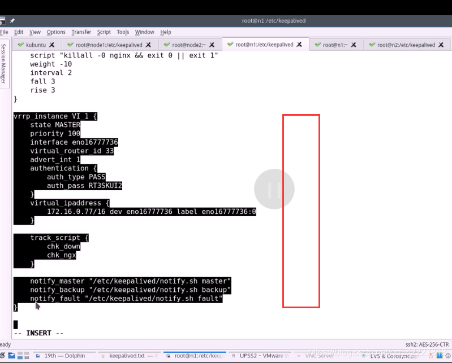The height and width of the screenshot is (363, 452).
Task: Click the green check icon on kubuntu tab
Action: [x=20, y=45]
